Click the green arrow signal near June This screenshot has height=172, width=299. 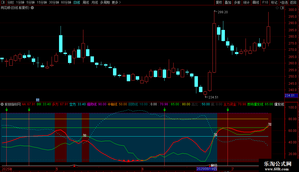(165, 110)
